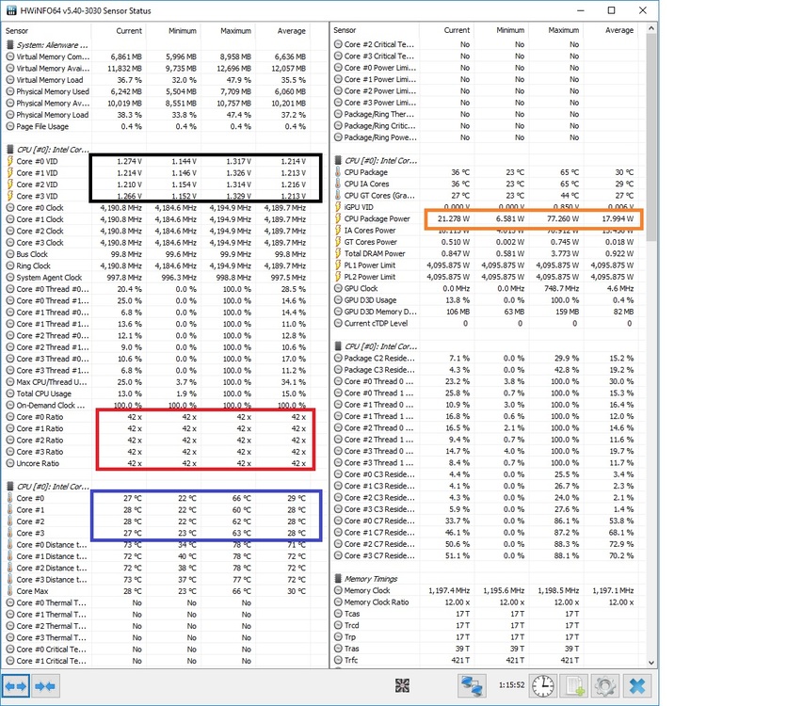The width and height of the screenshot is (787, 706).
Task: Click the expand columns arrows button
Action: pos(17,686)
